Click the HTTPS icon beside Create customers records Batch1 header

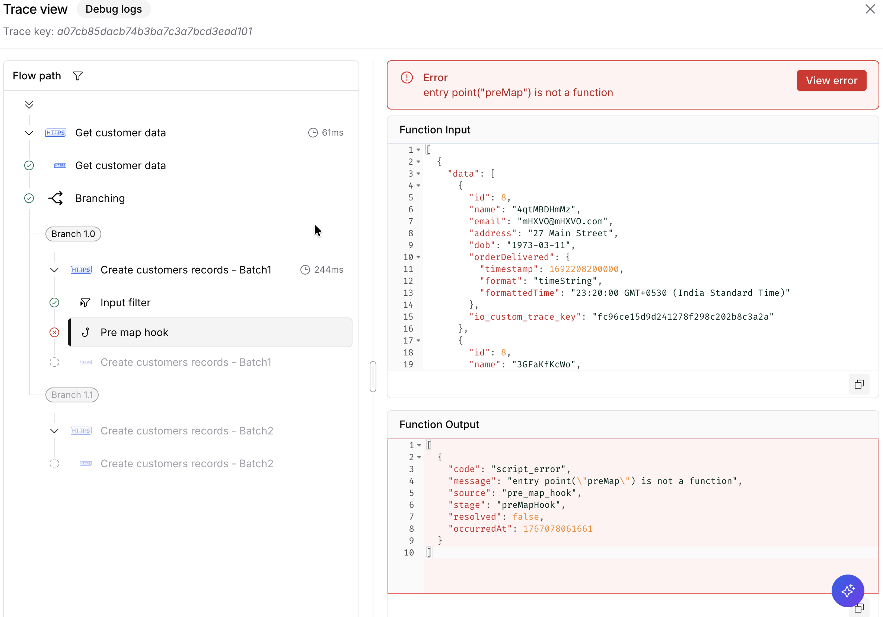[81, 270]
